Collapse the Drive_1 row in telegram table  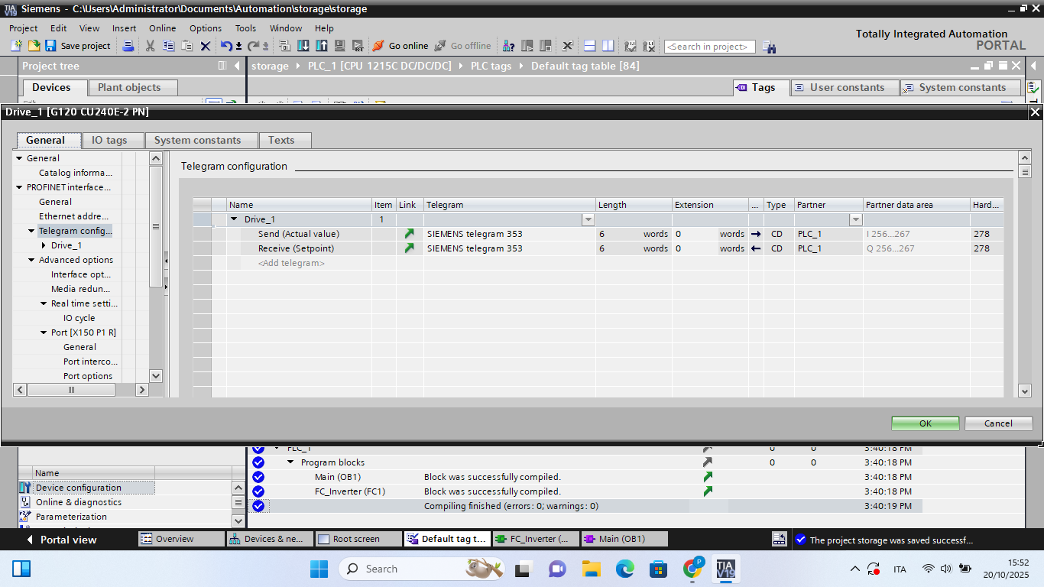(x=235, y=219)
